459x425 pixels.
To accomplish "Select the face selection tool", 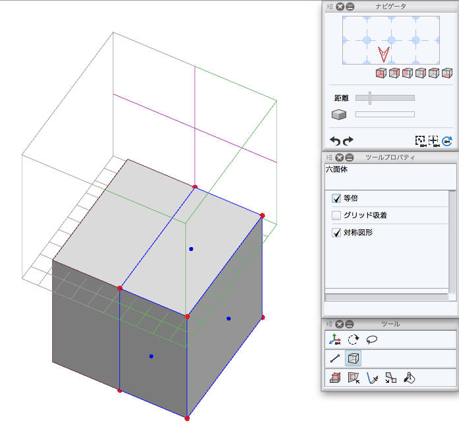I will click(x=353, y=378).
